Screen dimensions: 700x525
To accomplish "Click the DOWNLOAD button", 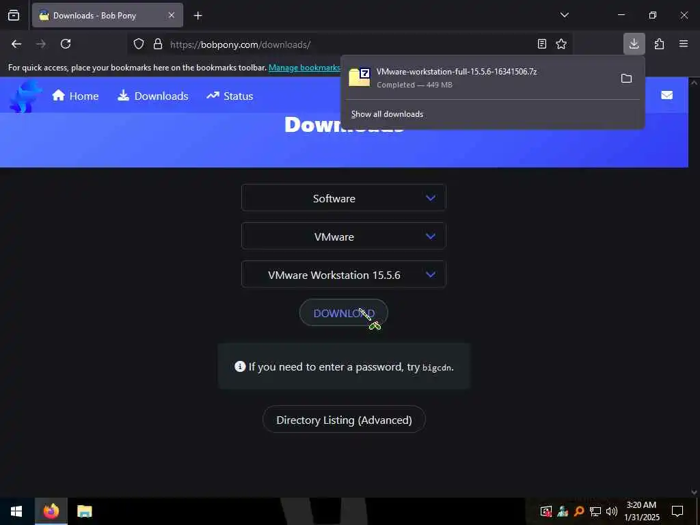I will point(344,313).
